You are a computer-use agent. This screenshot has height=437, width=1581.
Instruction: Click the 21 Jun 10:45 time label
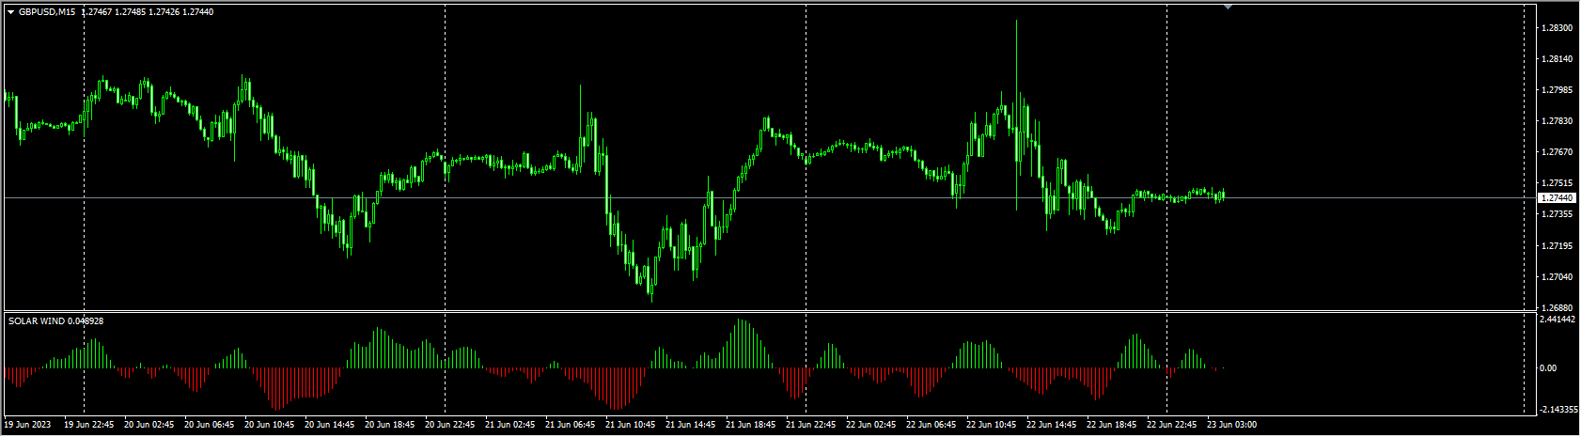[x=631, y=425]
